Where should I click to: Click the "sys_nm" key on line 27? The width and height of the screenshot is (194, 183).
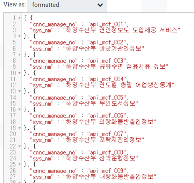42,177
